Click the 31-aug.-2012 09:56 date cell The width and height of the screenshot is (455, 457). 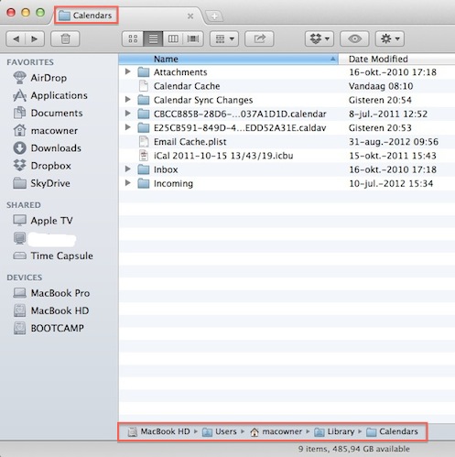pyautogui.click(x=394, y=142)
